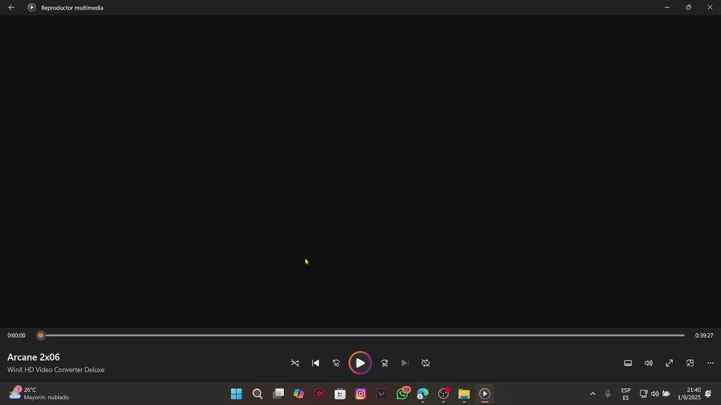Restore down the media player window
Viewport: 721px width, 405px height.
click(x=688, y=7)
